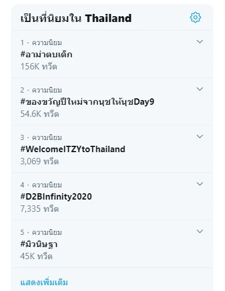Click the 'เป็นที่นิยมใน Thailand' header title

(76, 18)
